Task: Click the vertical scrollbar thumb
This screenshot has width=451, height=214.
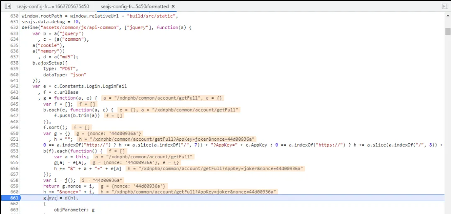Action: (448, 31)
